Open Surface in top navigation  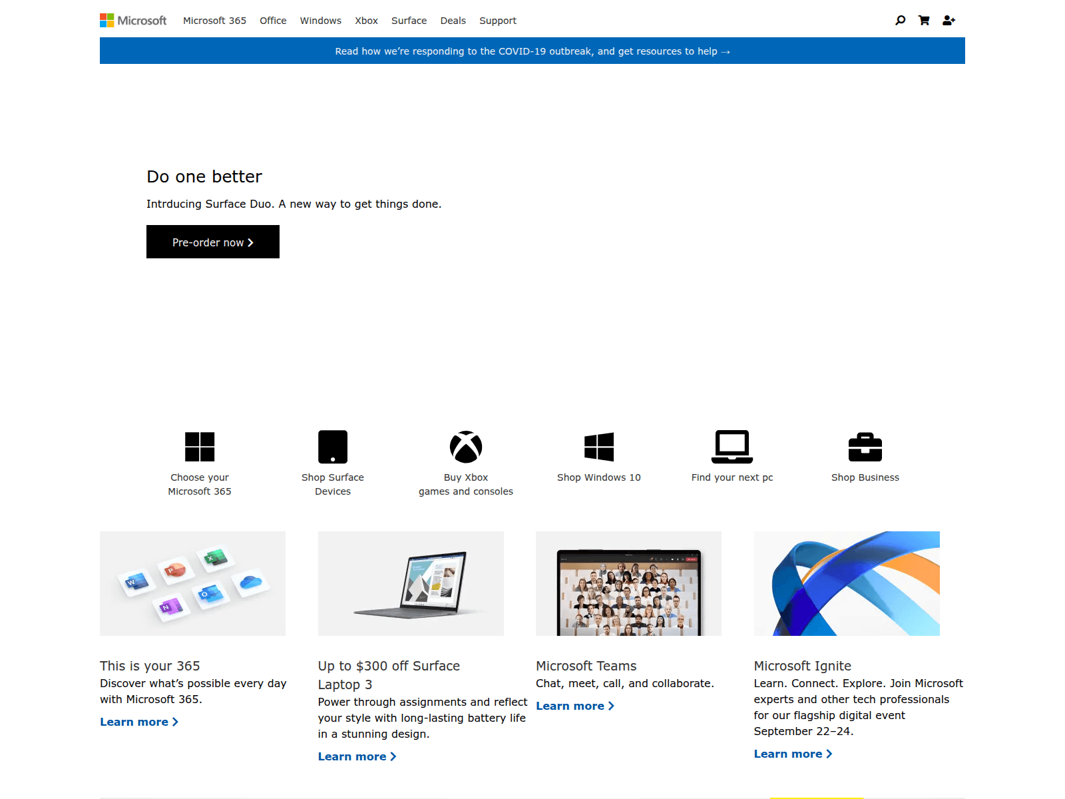pyautogui.click(x=409, y=21)
